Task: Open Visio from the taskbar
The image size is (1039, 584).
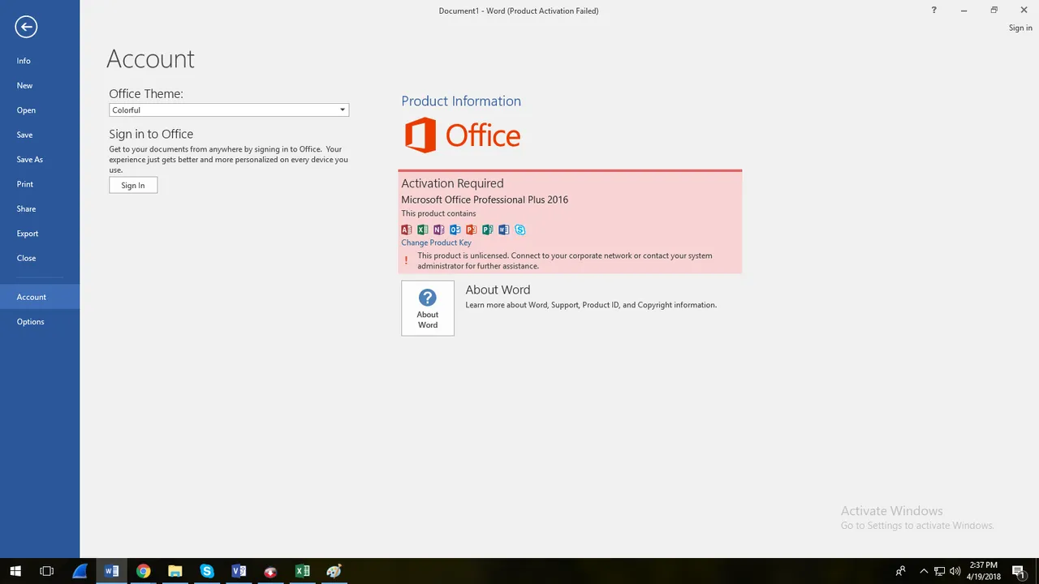Action: (x=239, y=571)
